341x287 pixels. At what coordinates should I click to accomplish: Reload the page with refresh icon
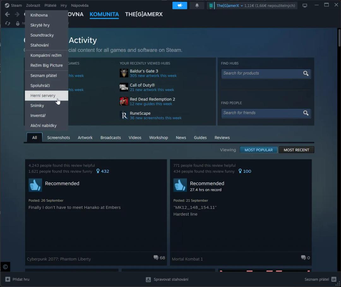click(8, 23)
